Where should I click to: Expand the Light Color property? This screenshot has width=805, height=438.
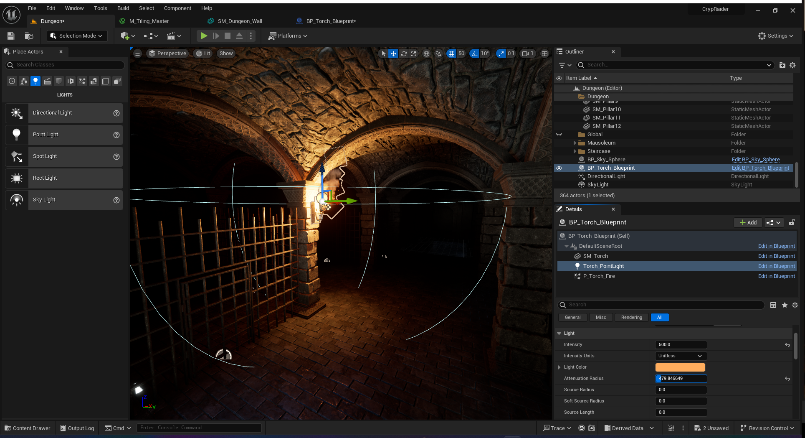(559, 367)
